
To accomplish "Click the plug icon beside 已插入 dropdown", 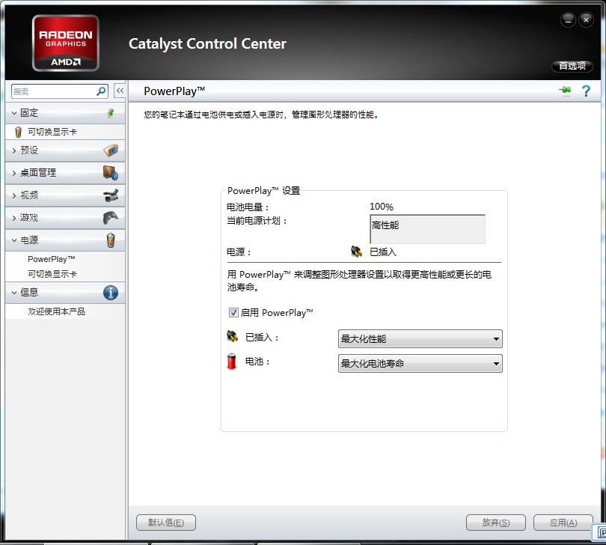I will (232, 336).
